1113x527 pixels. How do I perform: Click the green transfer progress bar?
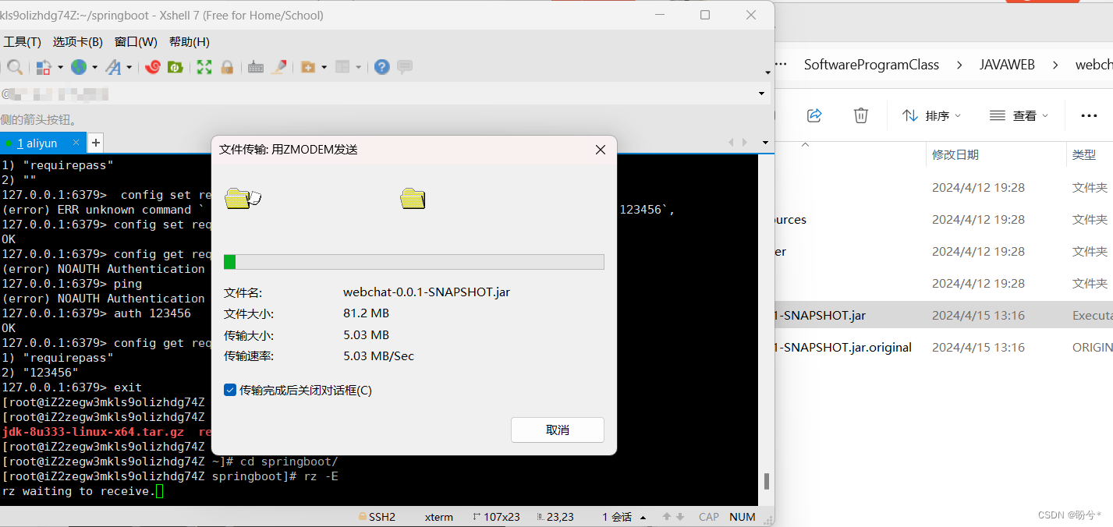pyautogui.click(x=414, y=262)
